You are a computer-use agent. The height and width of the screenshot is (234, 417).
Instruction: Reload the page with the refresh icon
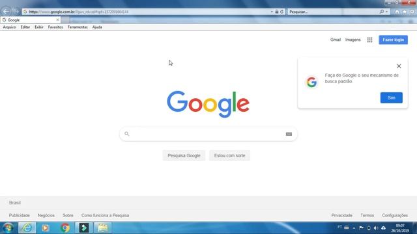(x=282, y=12)
